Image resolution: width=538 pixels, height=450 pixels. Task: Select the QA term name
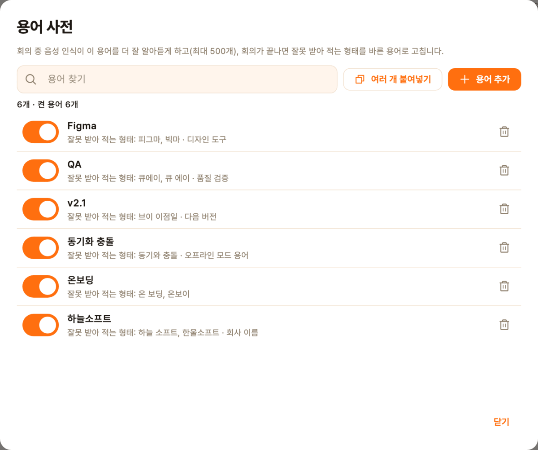pyautogui.click(x=74, y=164)
